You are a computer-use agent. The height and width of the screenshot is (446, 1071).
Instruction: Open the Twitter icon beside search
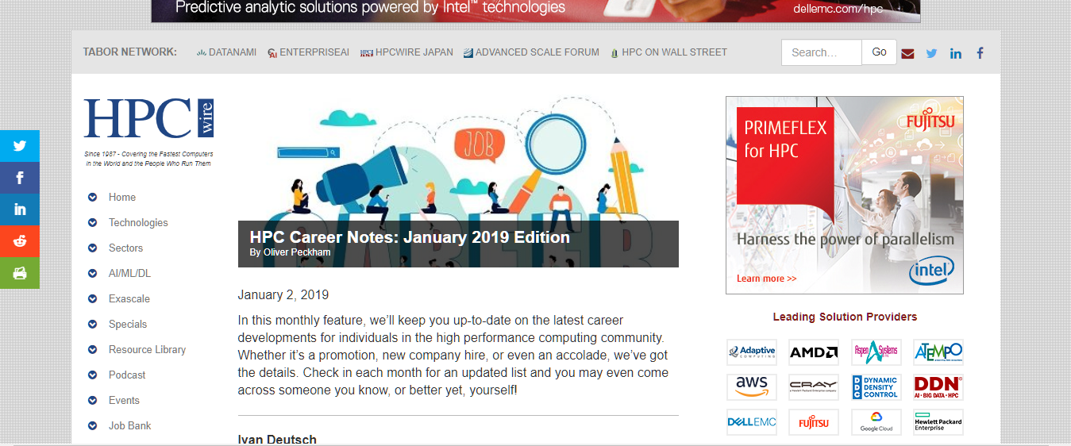[931, 53]
